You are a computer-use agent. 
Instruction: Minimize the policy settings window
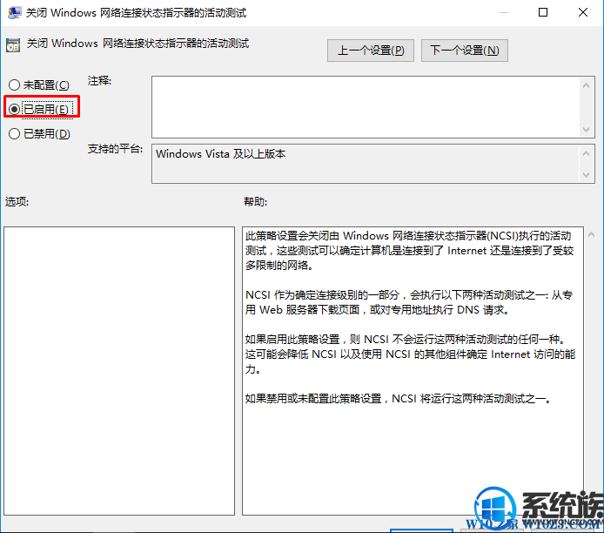pos(503,12)
